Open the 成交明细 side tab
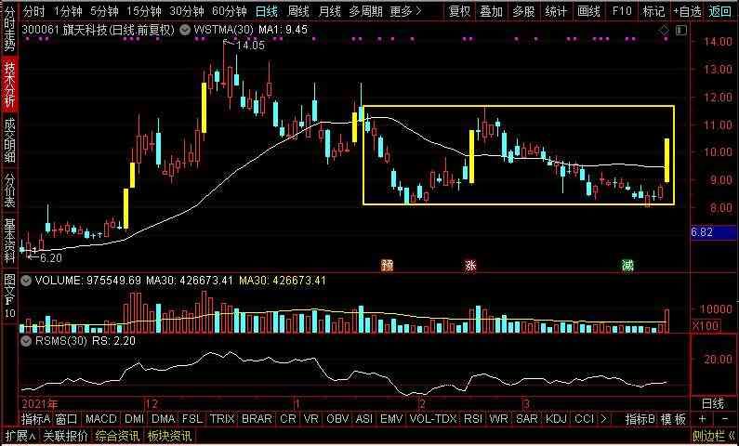The width and height of the screenshot is (739, 446). coord(9,139)
